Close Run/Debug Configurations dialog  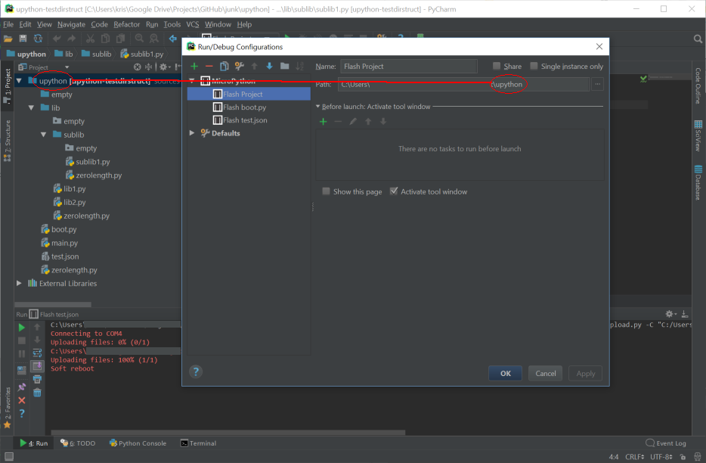(x=599, y=46)
